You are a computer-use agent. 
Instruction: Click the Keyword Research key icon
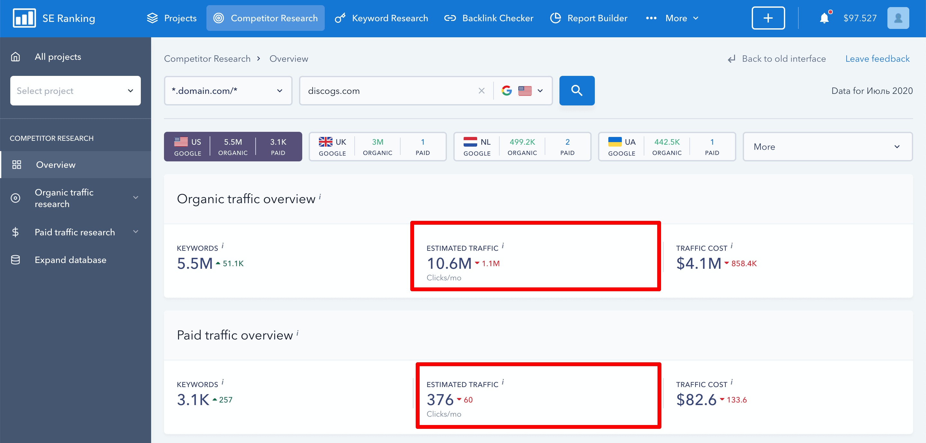point(340,18)
